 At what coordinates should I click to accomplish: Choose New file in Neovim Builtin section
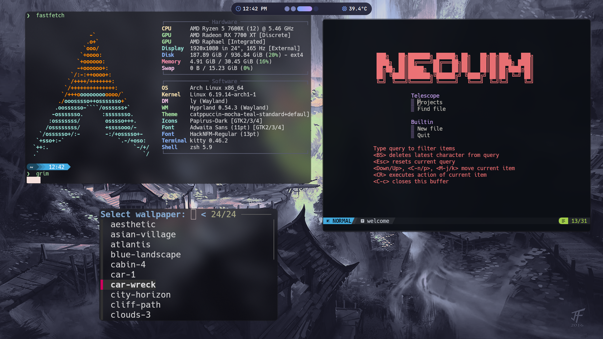pos(430,129)
